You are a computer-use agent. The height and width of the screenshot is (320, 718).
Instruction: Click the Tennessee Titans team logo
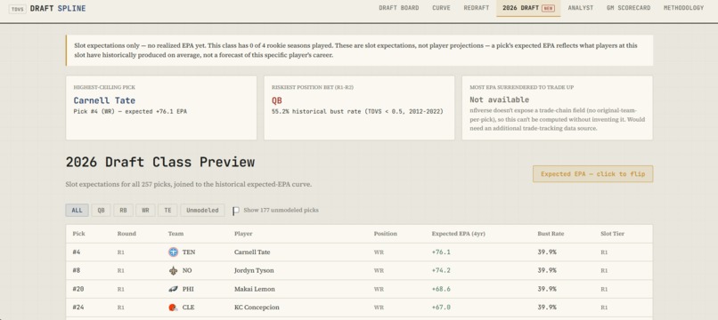coord(173,252)
